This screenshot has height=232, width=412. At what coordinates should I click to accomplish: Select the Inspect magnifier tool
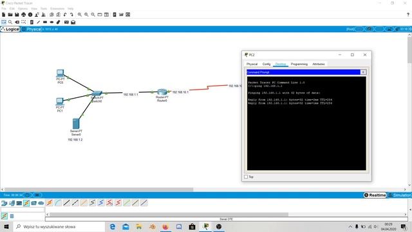click(10, 22)
